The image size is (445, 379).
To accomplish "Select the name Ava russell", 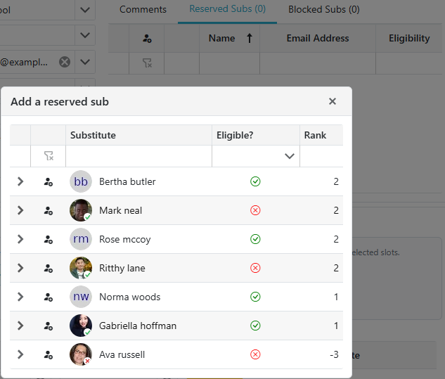I will 122,354.
